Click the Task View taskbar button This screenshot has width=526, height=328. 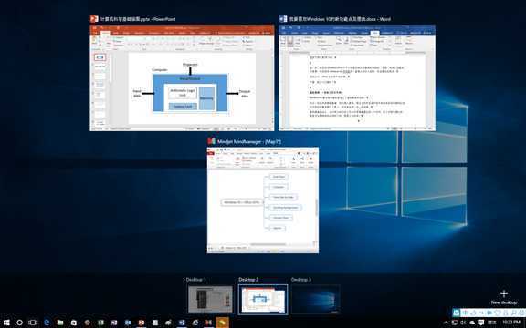(x=33, y=323)
